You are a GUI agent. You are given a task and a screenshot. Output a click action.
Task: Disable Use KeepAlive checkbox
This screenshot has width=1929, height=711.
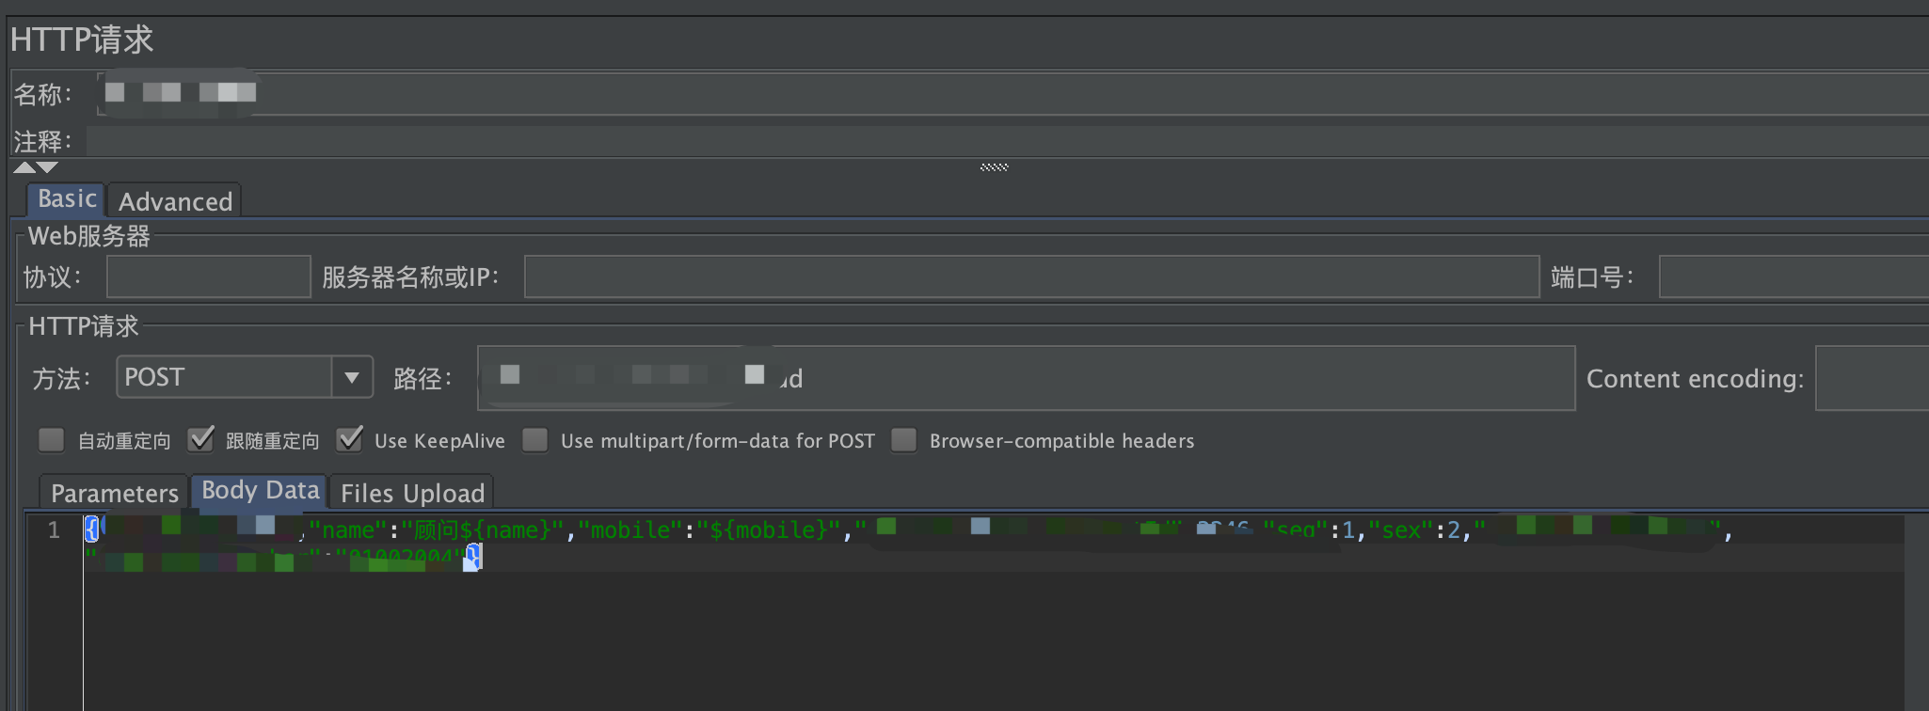click(349, 440)
